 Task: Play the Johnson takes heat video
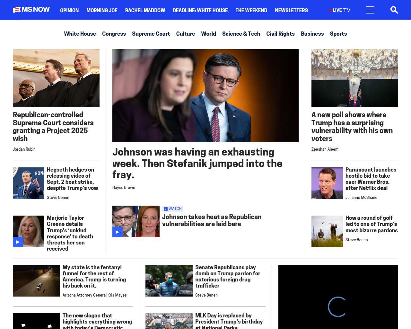coord(118,232)
